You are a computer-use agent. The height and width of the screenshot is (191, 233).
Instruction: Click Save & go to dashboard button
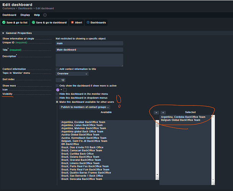tap(49, 23)
